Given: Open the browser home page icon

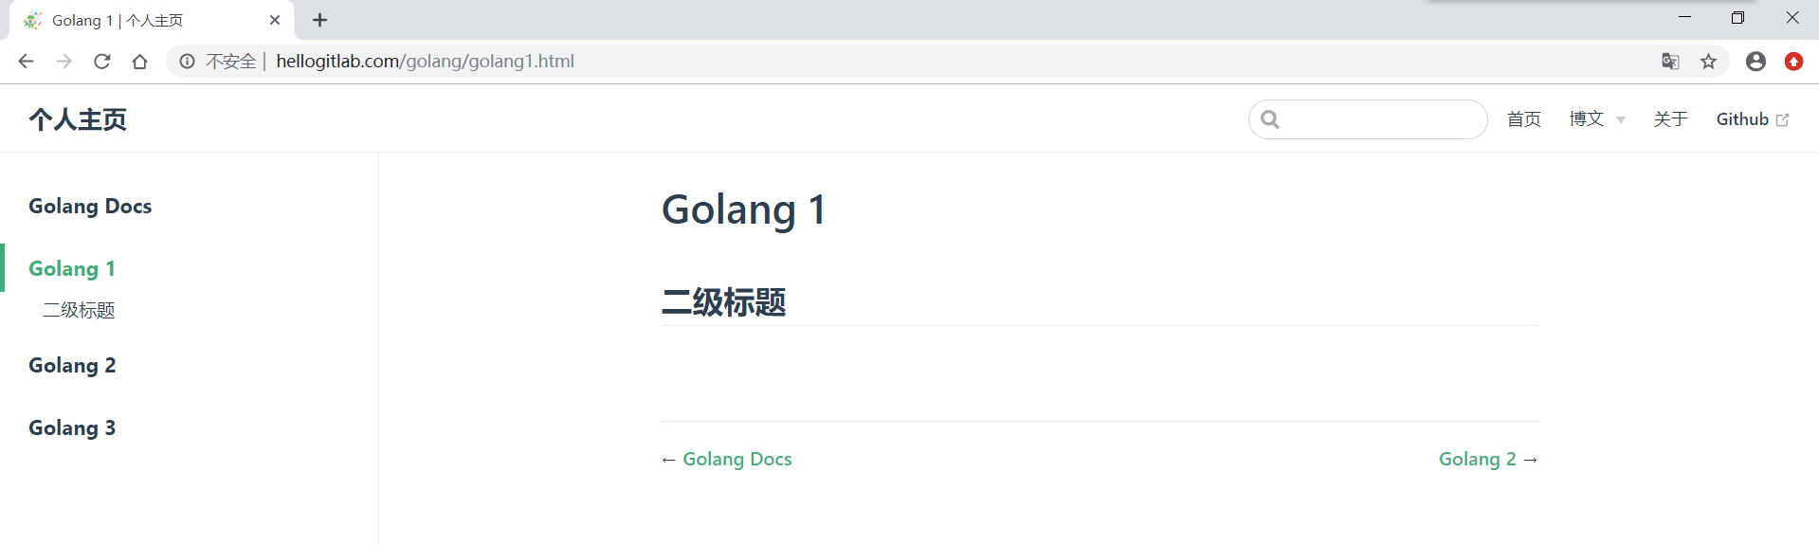Looking at the screenshot, I should coord(140,62).
